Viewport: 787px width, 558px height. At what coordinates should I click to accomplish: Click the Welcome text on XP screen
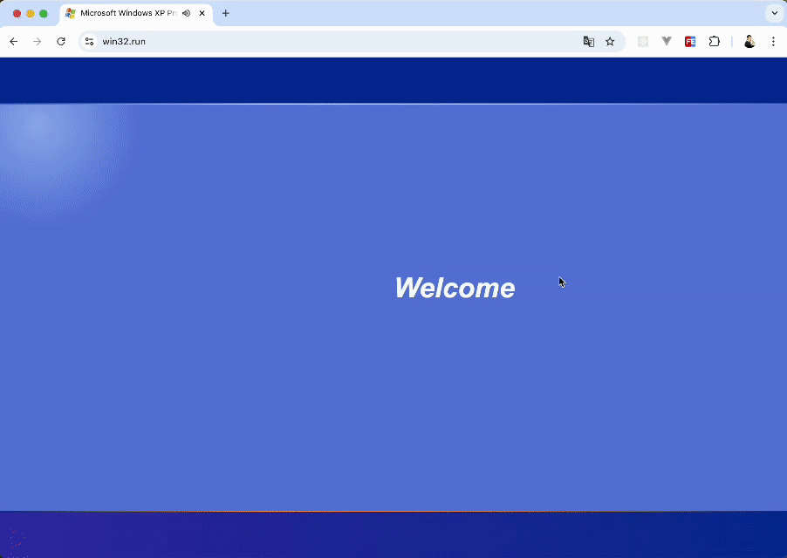click(455, 288)
